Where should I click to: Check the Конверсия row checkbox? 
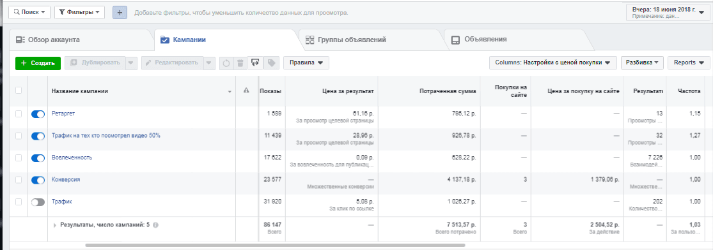[19, 180]
